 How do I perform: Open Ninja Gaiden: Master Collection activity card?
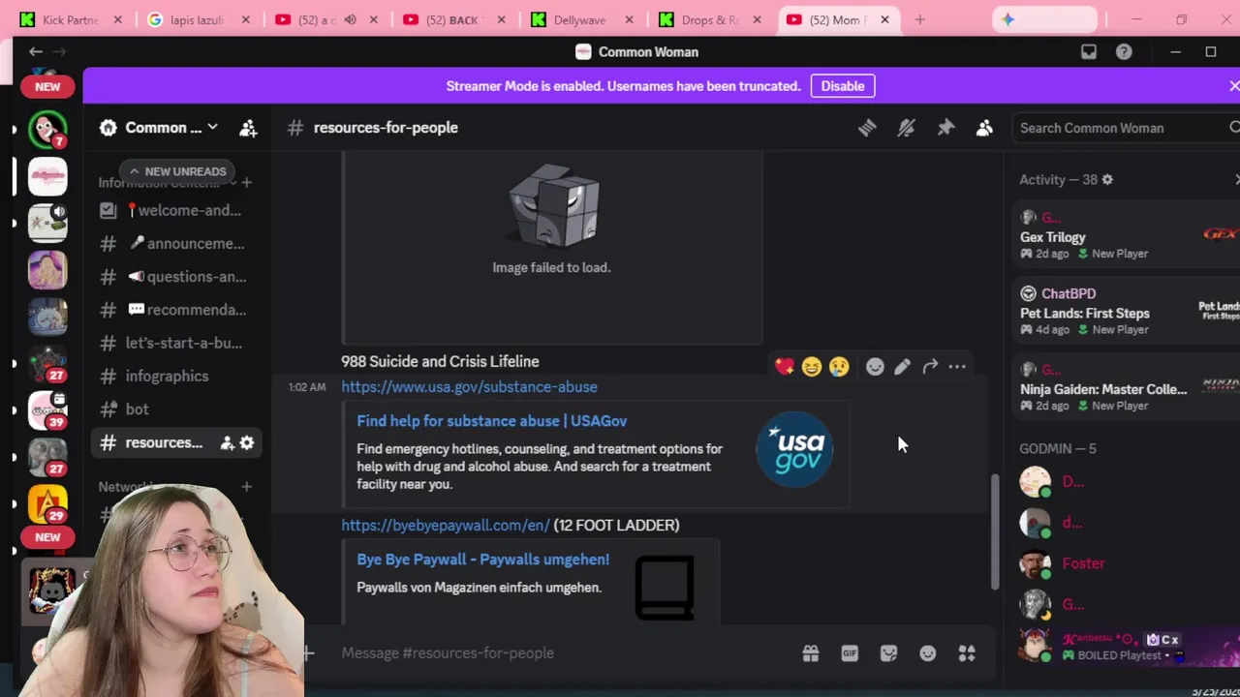(x=1126, y=387)
